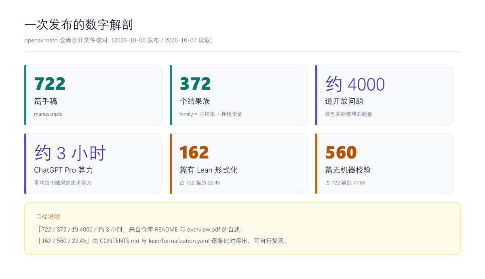Viewport: 485px width, 279px height.
Task: Click the caption manuscripts
Action: (48, 114)
